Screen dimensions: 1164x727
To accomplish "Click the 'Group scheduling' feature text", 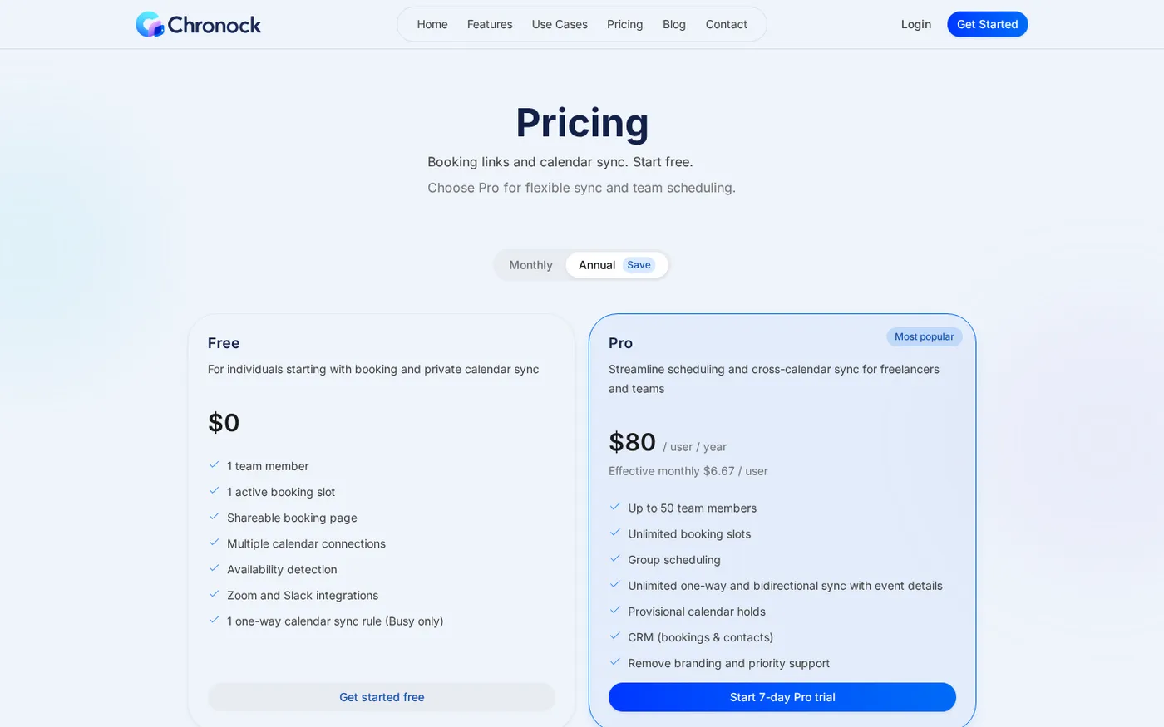I will tap(674, 560).
